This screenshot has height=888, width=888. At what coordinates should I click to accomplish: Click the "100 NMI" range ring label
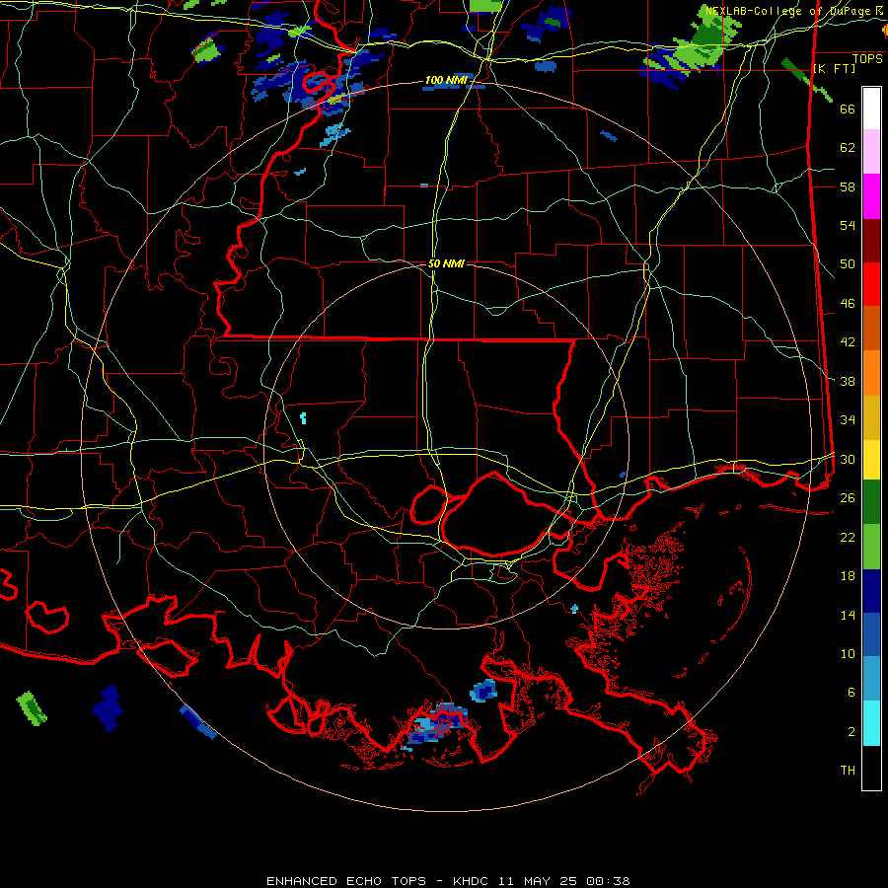point(446,81)
